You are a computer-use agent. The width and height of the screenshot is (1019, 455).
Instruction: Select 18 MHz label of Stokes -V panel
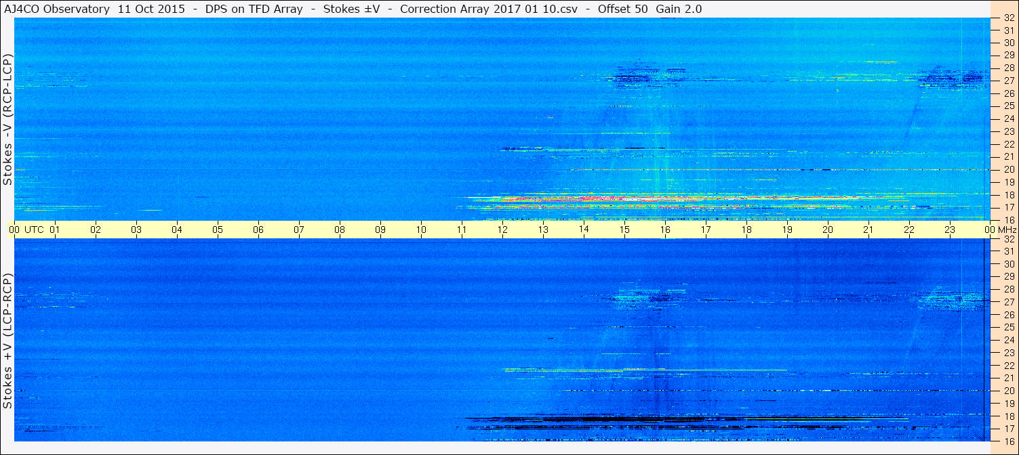pos(1009,195)
